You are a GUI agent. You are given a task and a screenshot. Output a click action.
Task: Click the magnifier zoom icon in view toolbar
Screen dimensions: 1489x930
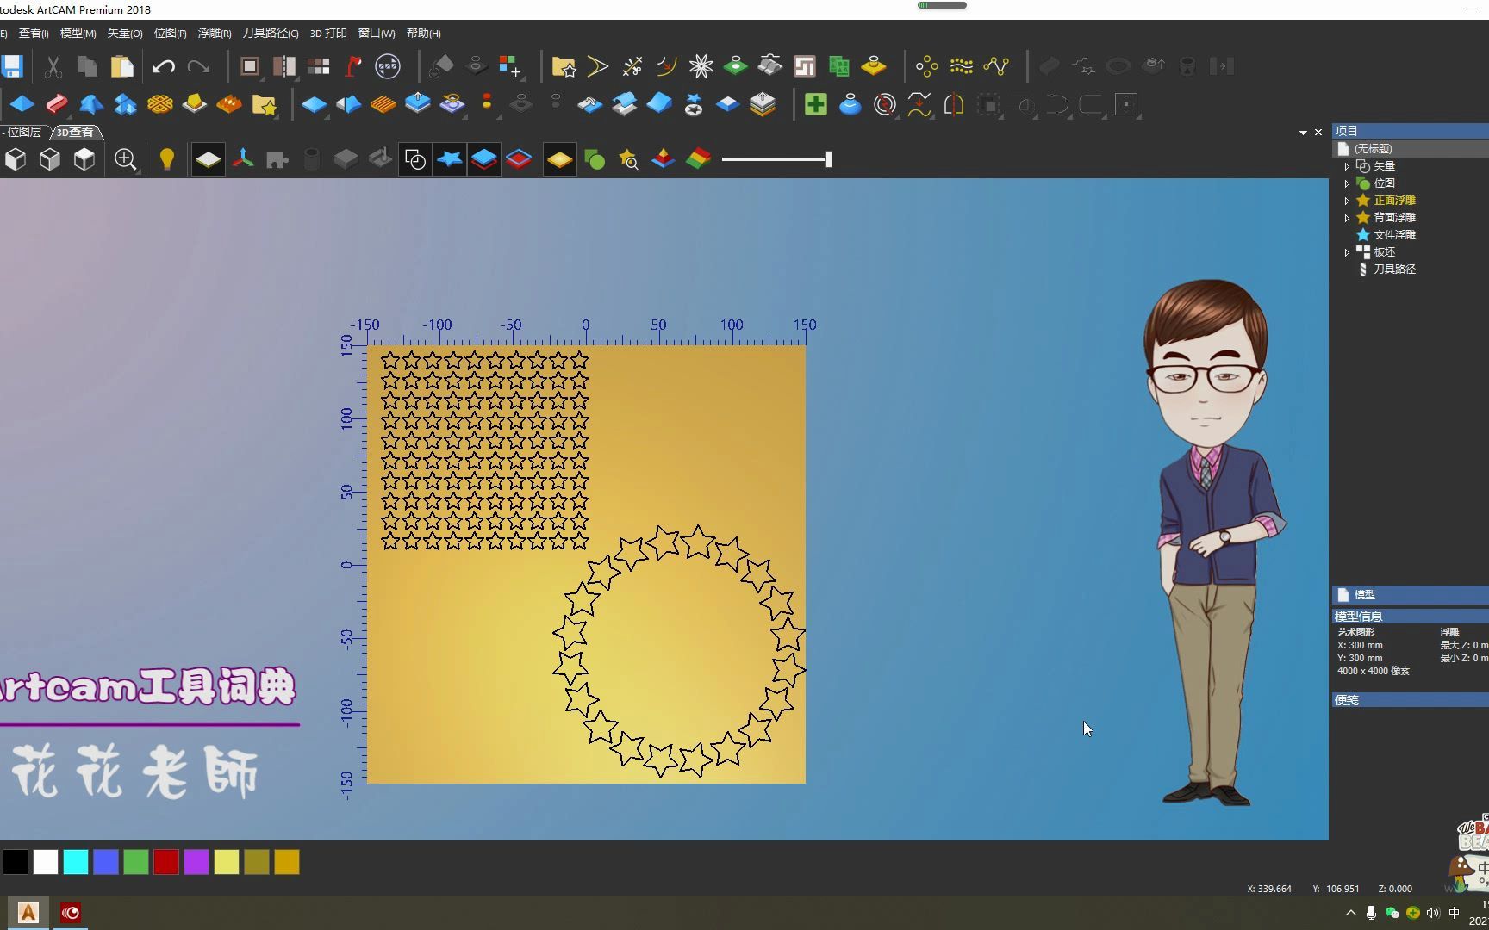click(126, 159)
